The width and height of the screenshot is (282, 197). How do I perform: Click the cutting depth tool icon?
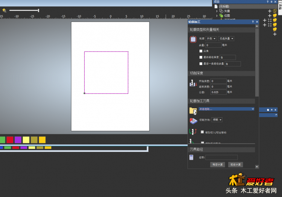tap(193, 83)
